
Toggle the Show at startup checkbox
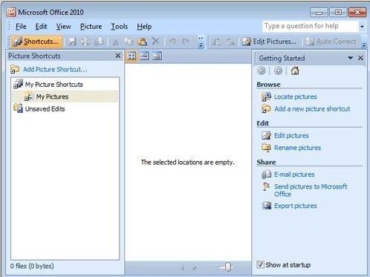tap(260, 264)
